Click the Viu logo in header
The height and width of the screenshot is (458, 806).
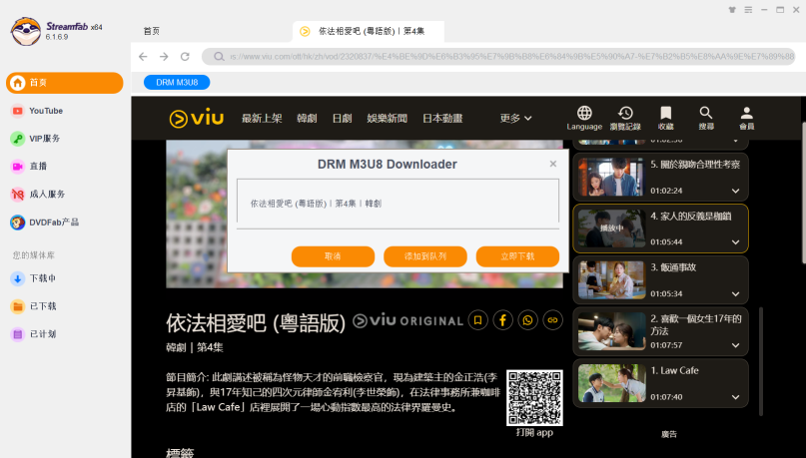[x=197, y=118]
